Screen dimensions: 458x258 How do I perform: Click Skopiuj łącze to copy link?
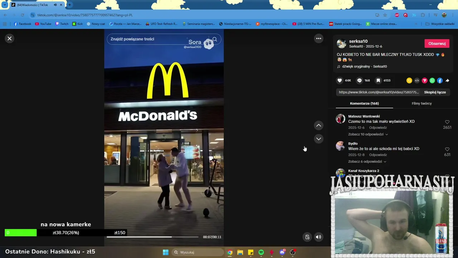[x=435, y=92]
